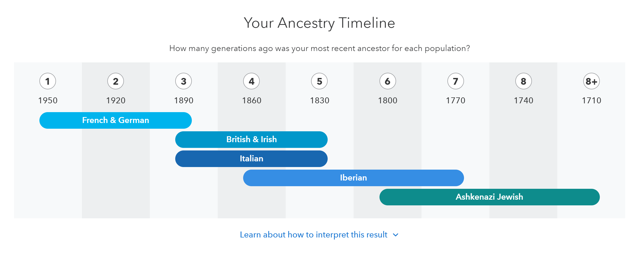
Task: Click the Iberian ancestry bar
Action: pyautogui.click(x=354, y=178)
